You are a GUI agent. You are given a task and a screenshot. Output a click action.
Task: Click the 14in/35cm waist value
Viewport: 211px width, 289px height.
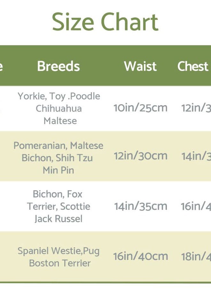[x=141, y=206]
